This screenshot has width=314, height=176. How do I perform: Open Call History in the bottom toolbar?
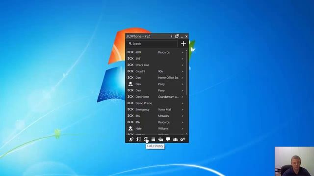pyautogui.click(x=146, y=139)
